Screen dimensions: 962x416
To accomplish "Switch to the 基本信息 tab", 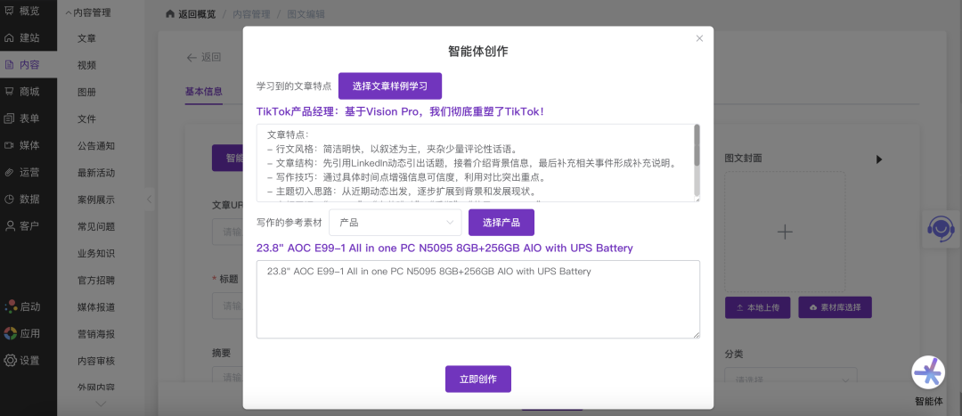I will coord(204,91).
